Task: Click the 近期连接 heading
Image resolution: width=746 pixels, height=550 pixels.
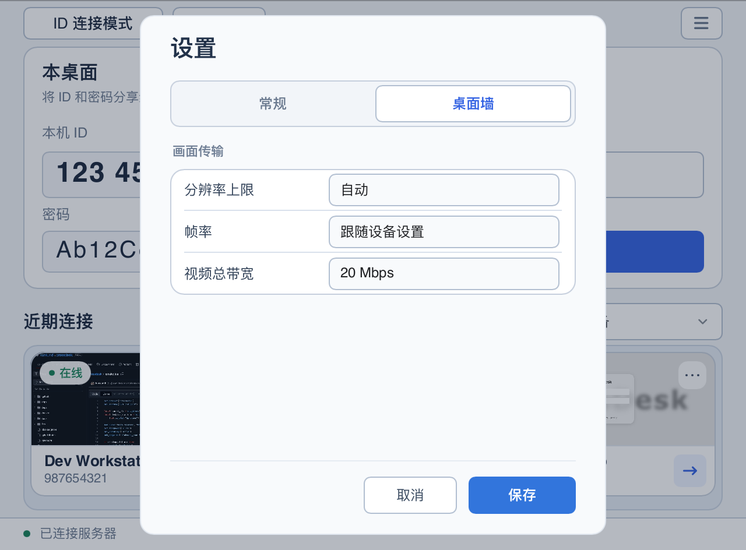Action: point(58,322)
